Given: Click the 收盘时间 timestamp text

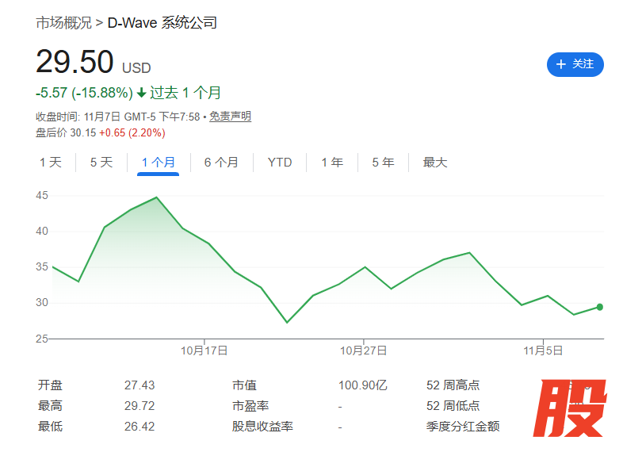Looking at the screenshot, I should point(118,117).
